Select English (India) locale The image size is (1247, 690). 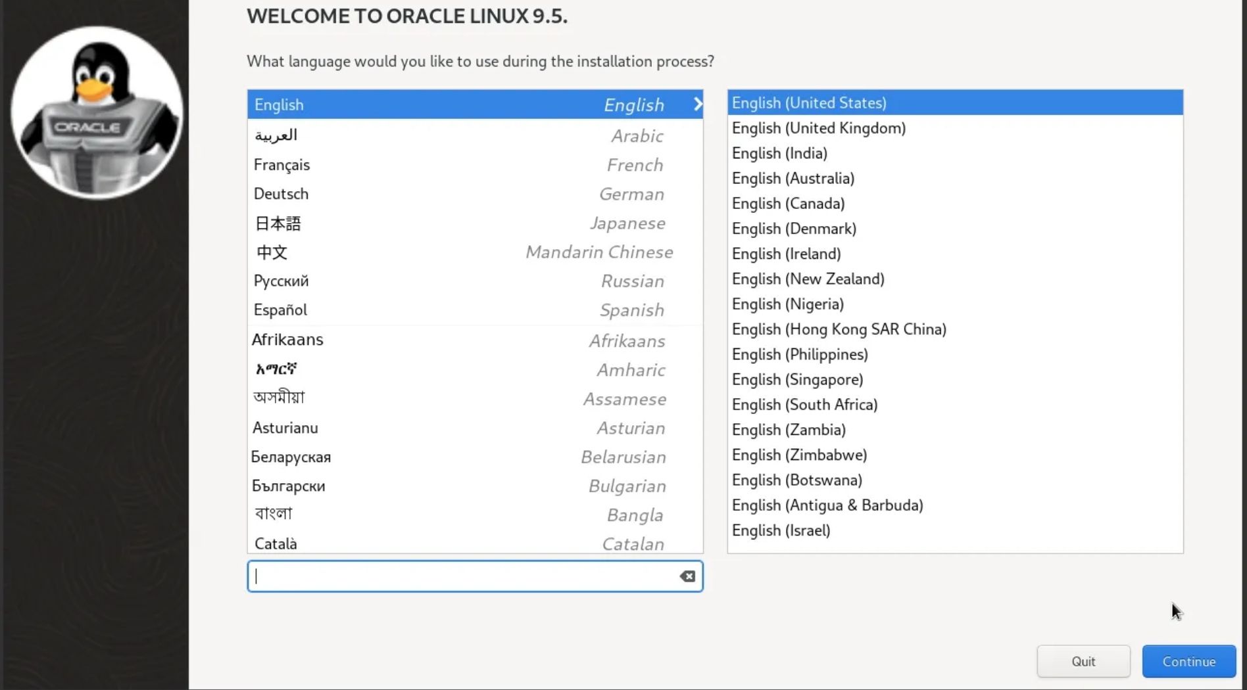point(955,153)
